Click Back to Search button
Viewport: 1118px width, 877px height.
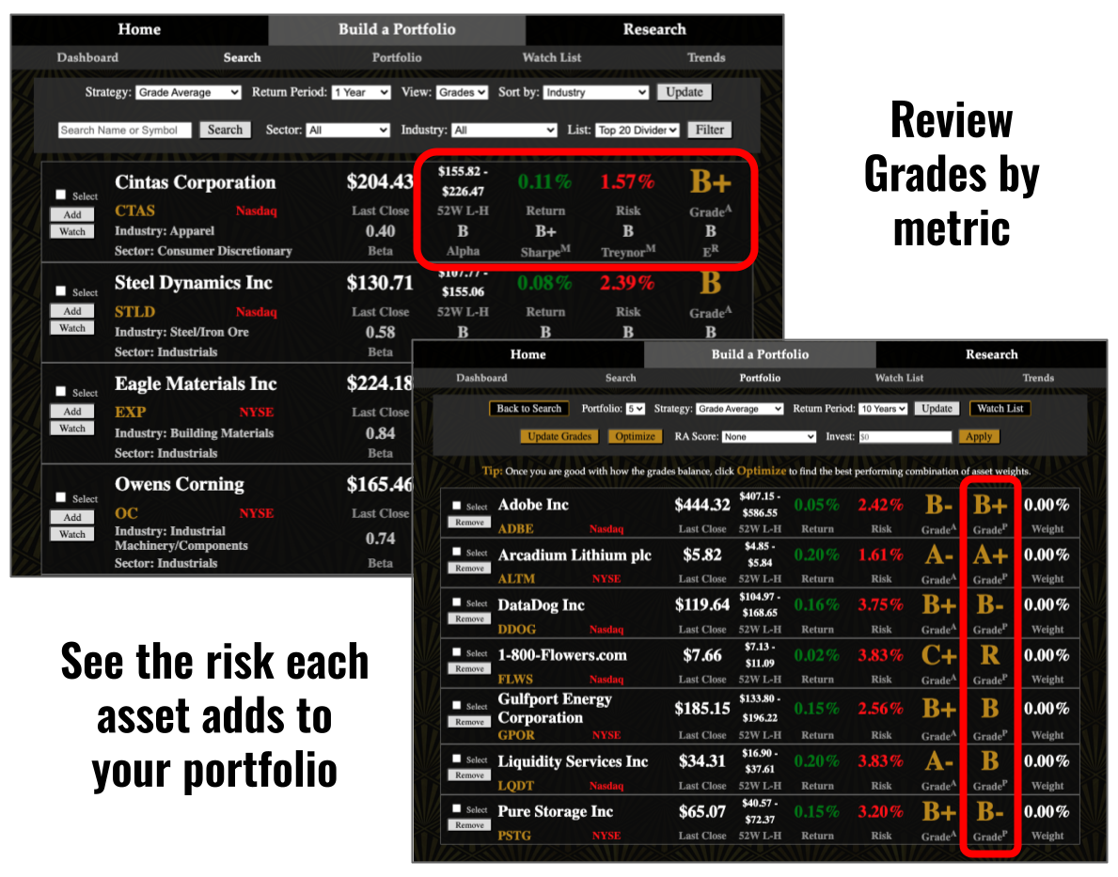(529, 409)
